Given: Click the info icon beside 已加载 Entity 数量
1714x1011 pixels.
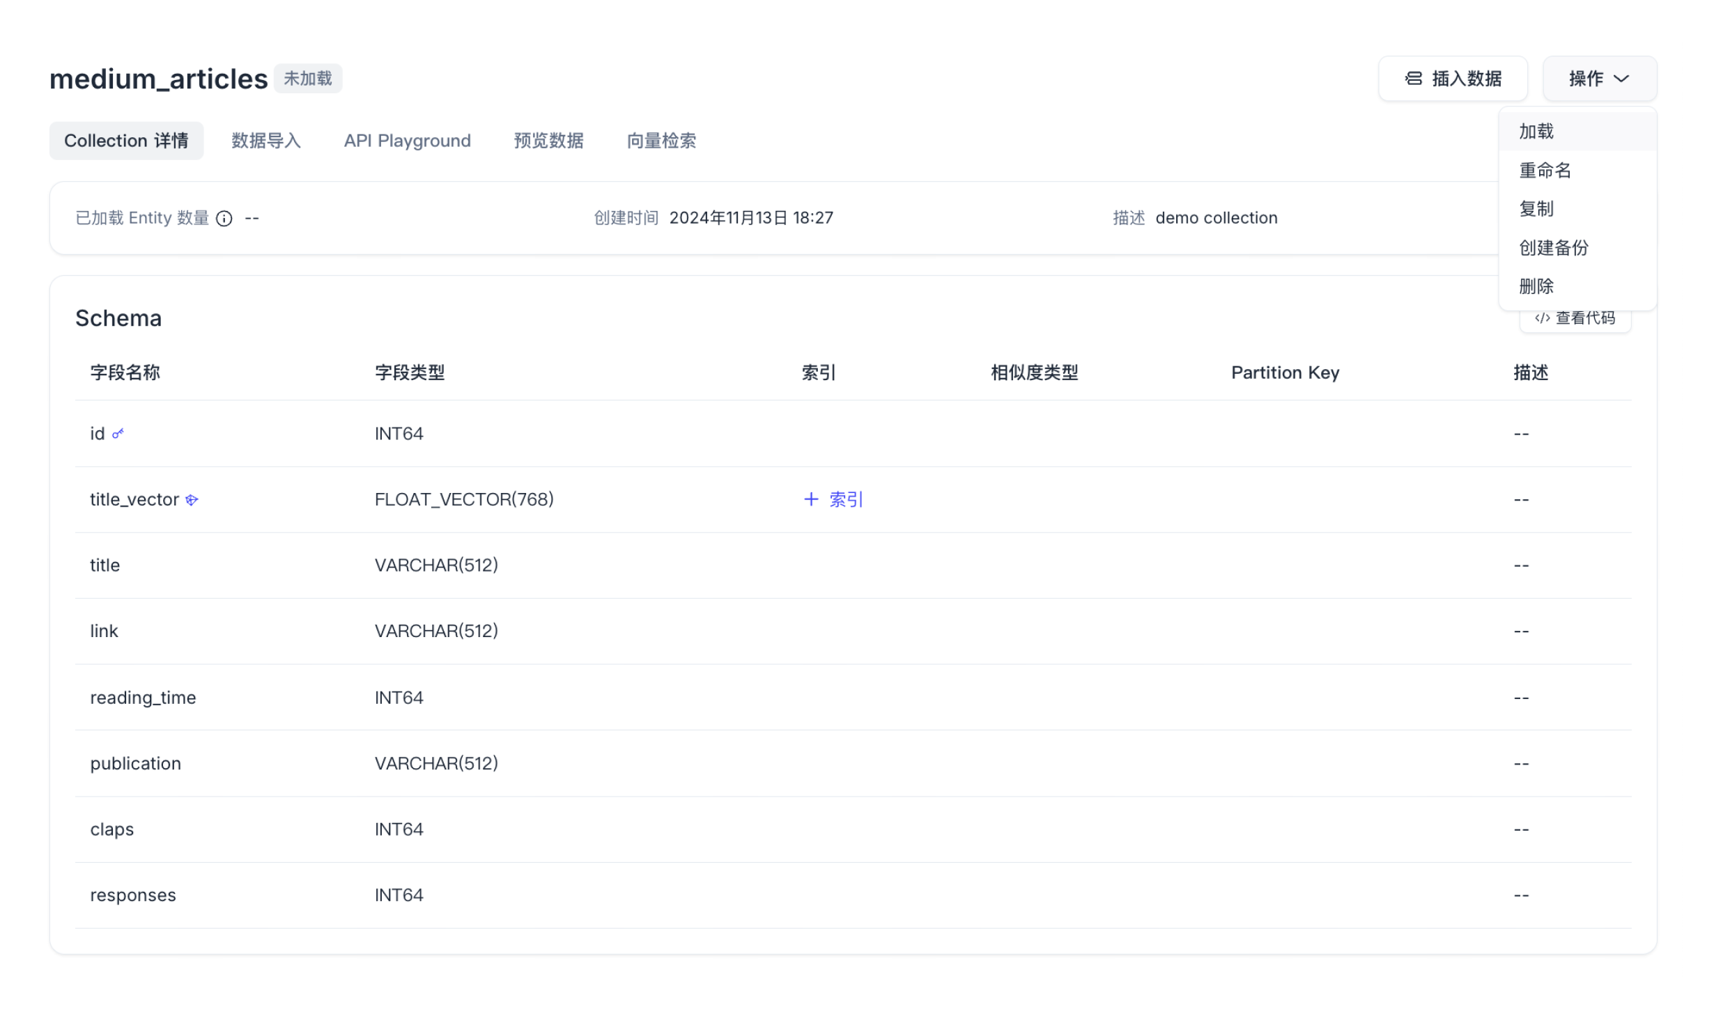Looking at the screenshot, I should point(224,219).
